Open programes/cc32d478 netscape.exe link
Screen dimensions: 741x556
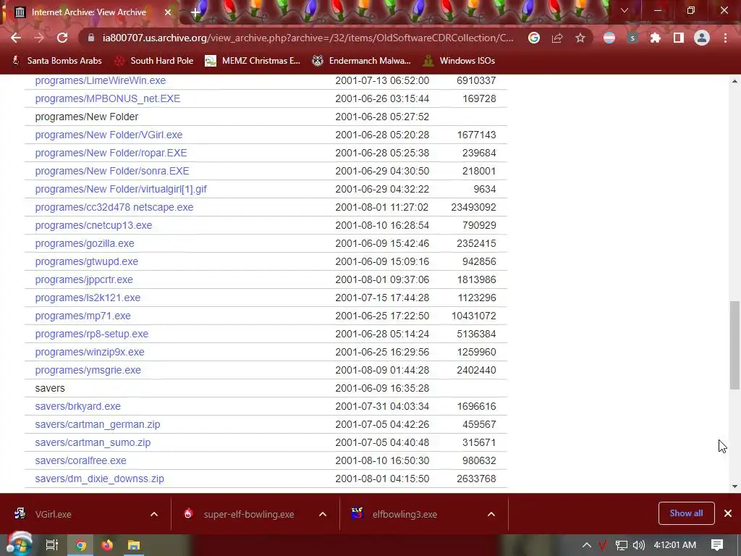pos(114,207)
